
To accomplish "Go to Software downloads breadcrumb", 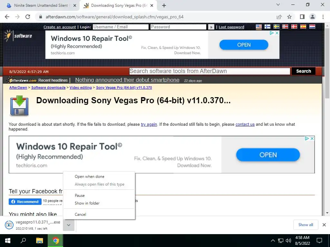I will pos(48,87).
